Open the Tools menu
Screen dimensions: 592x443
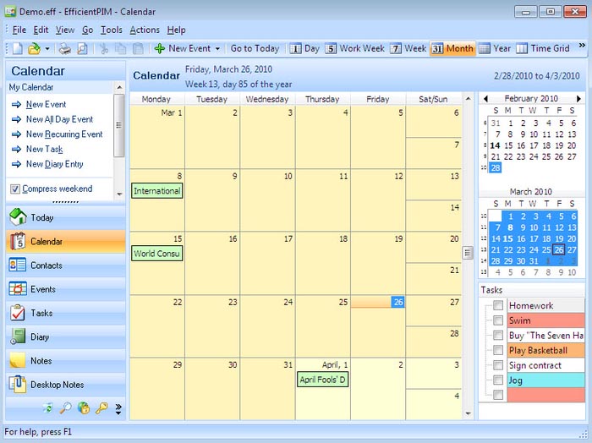pyautogui.click(x=112, y=30)
